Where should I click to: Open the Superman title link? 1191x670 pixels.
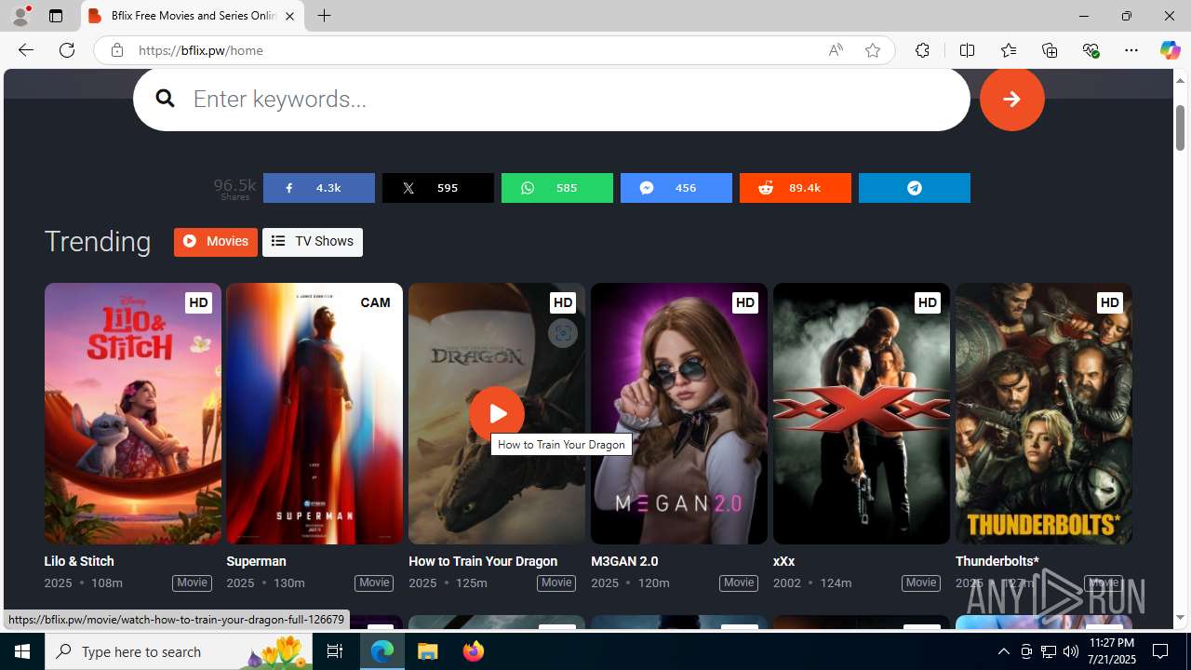(256, 561)
